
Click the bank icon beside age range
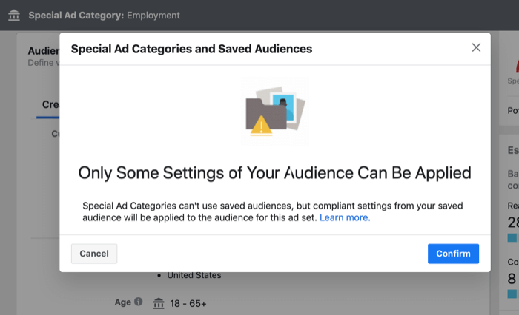point(158,302)
